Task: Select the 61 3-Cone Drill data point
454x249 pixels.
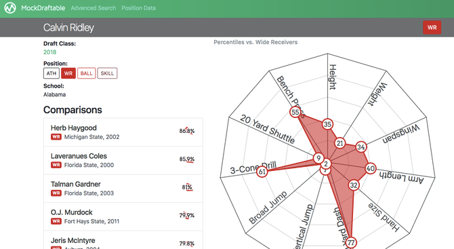Action: click(x=262, y=172)
